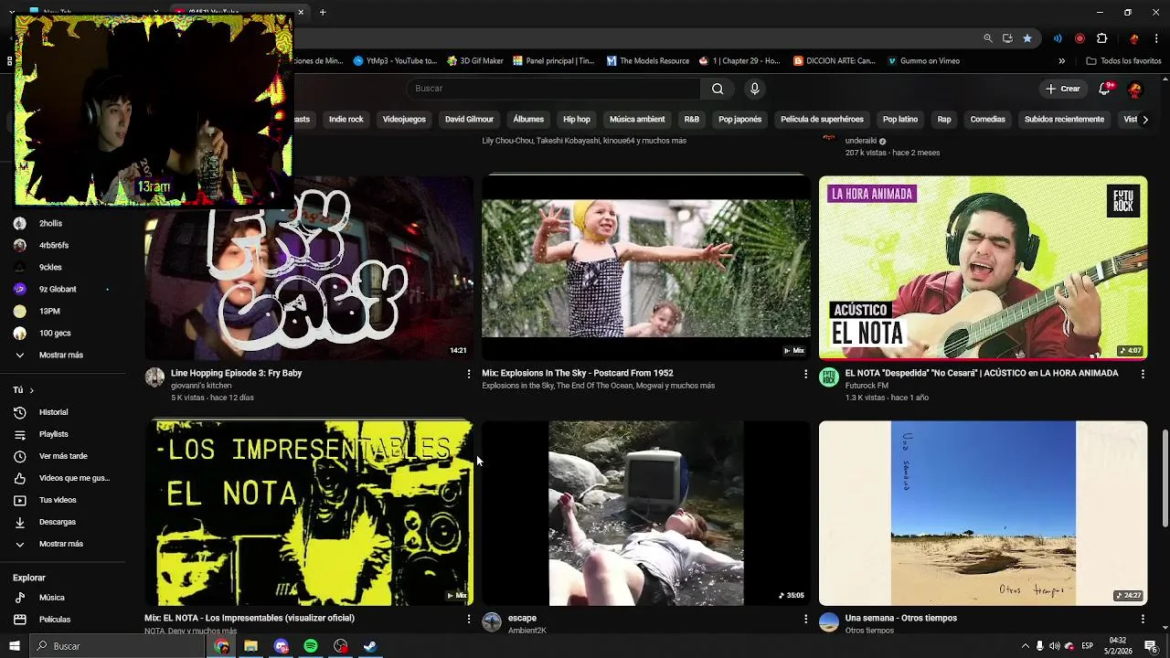The height and width of the screenshot is (658, 1170).
Task: Click the YouTube Buscar search field
Action: coord(553,89)
